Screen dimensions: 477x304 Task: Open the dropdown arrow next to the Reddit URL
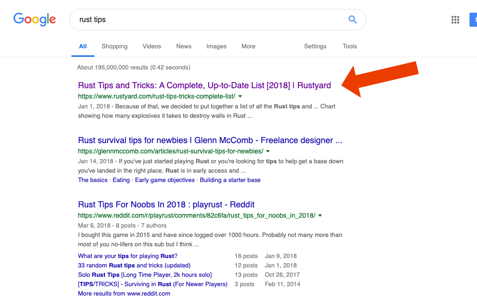(x=320, y=215)
